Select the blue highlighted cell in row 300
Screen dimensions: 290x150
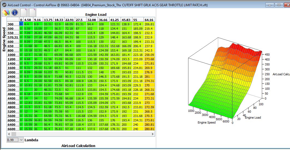pyautogui.click(x=21, y=24)
